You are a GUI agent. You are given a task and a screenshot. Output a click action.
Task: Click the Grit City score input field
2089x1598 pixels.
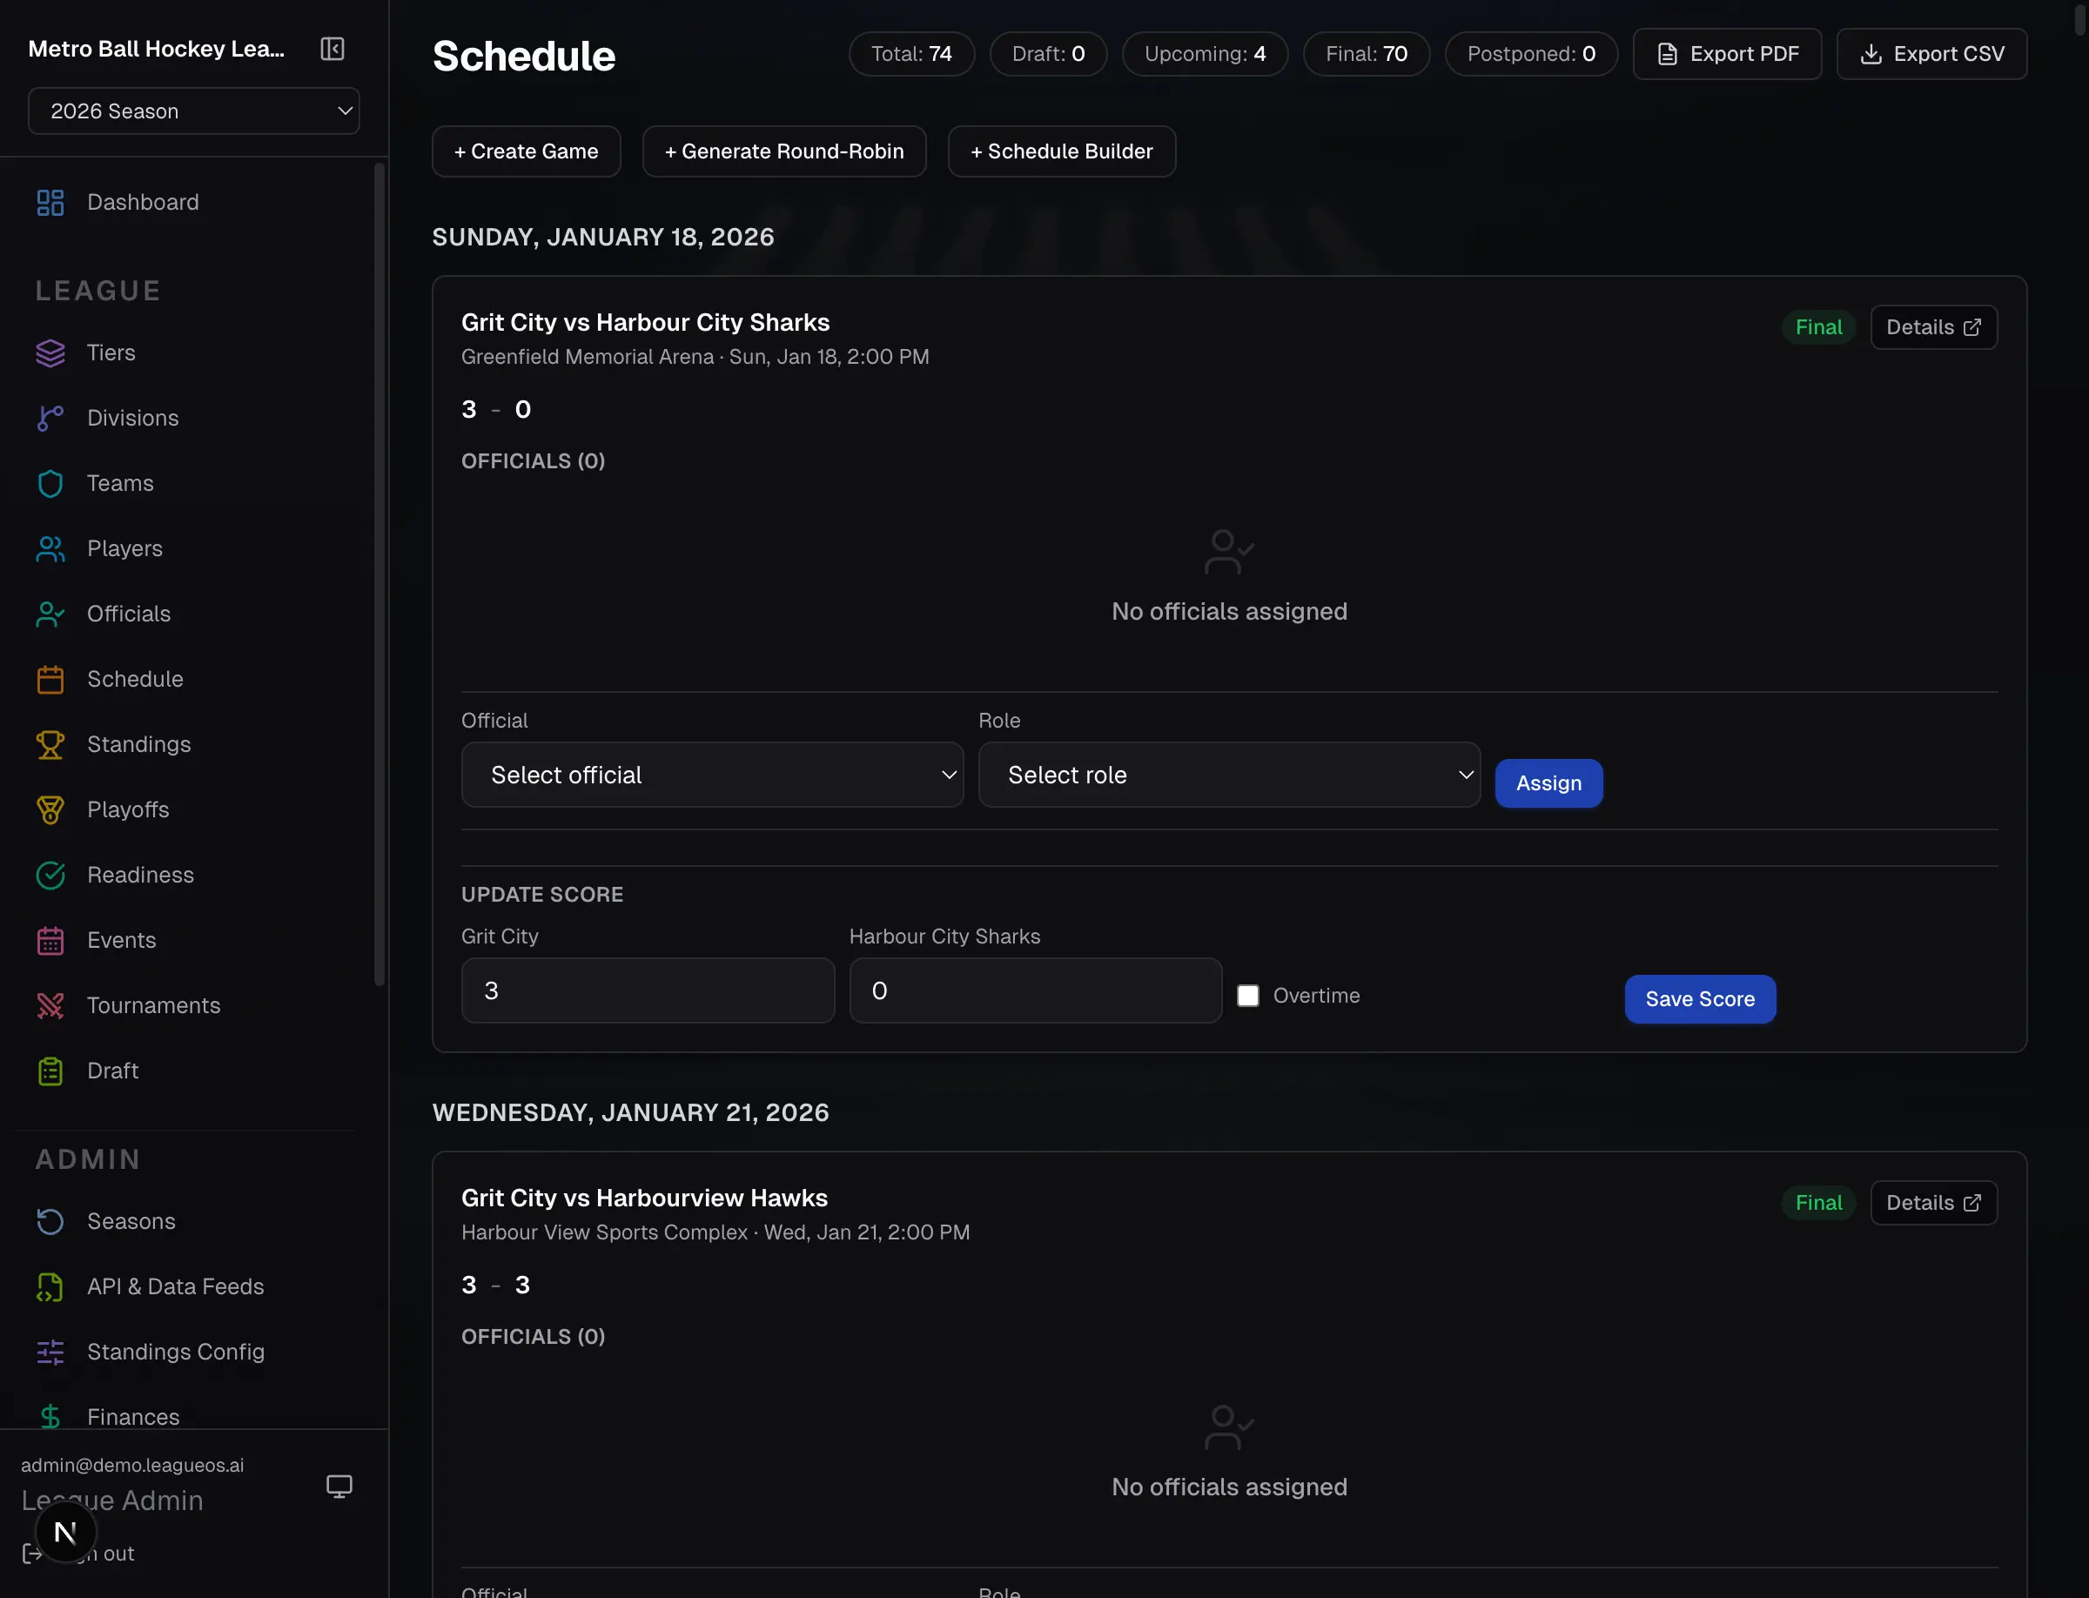tap(648, 990)
